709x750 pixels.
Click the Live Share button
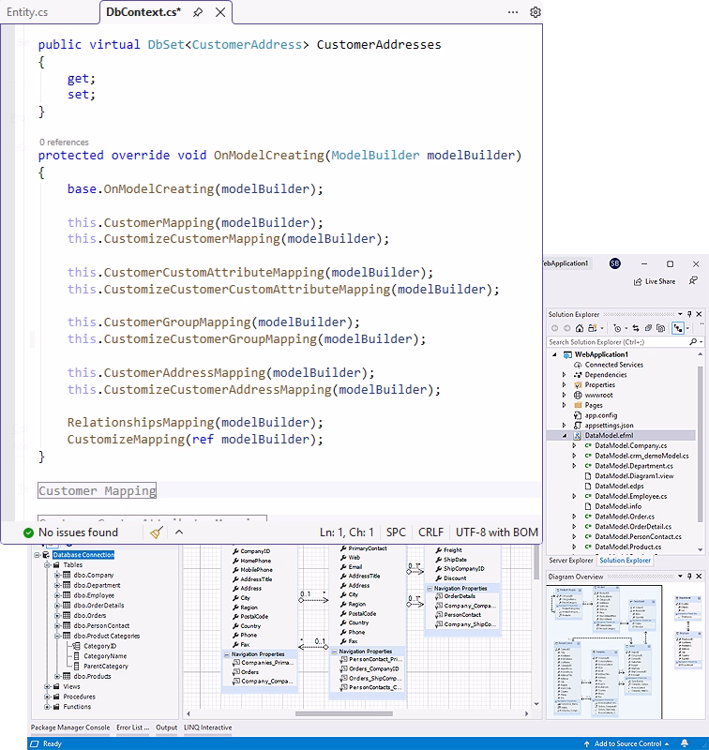[655, 281]
